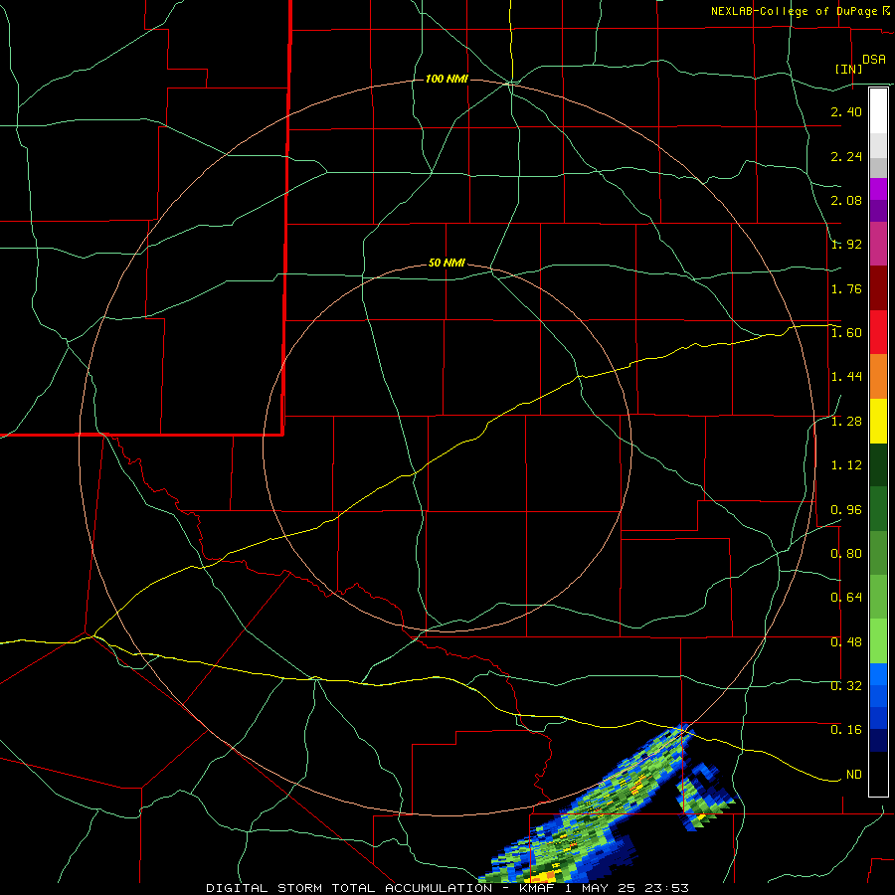Pick the navy swatch below 0.16
This screenshot has height=895, width=895.
pyautogui.click(x=878, y=740)
